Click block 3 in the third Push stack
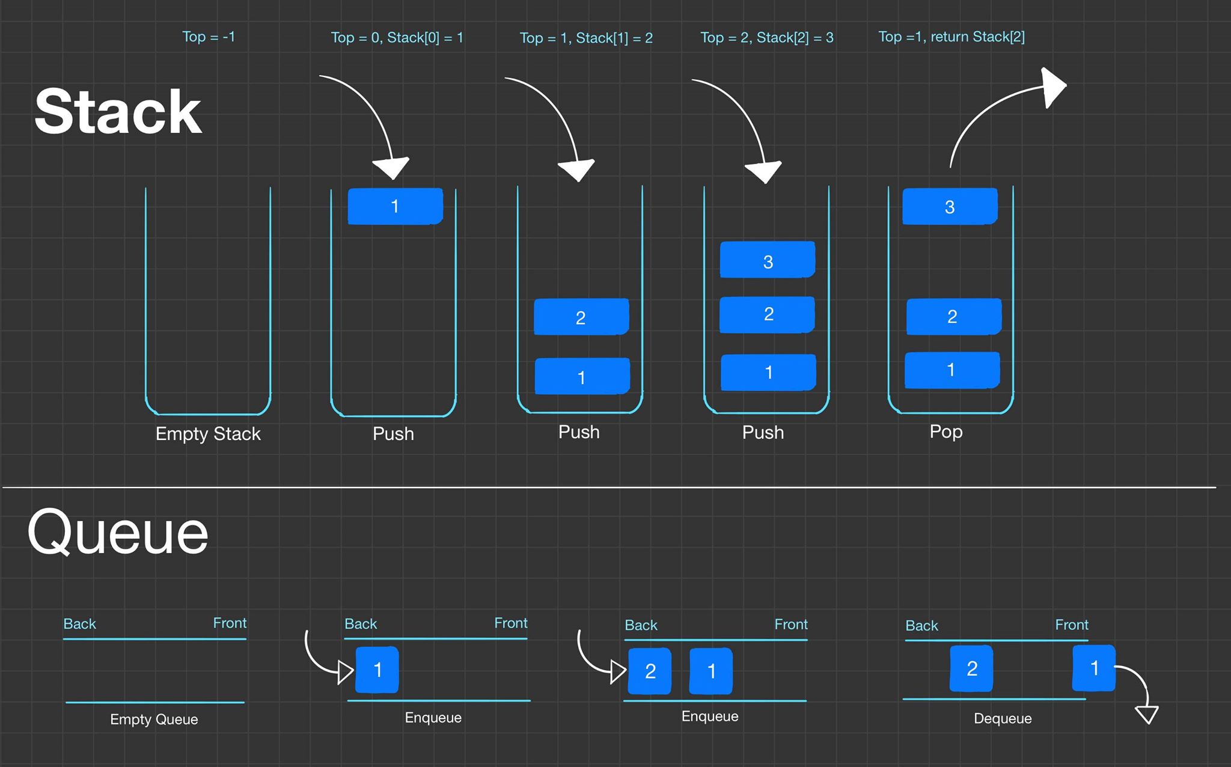The image size is (1231, 767). coord(768,260)
